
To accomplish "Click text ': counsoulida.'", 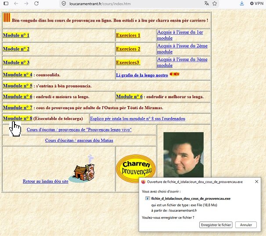I will (47, 75).
